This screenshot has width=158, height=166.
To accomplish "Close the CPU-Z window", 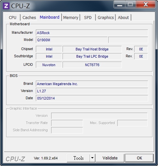I will tap(146, 4).
